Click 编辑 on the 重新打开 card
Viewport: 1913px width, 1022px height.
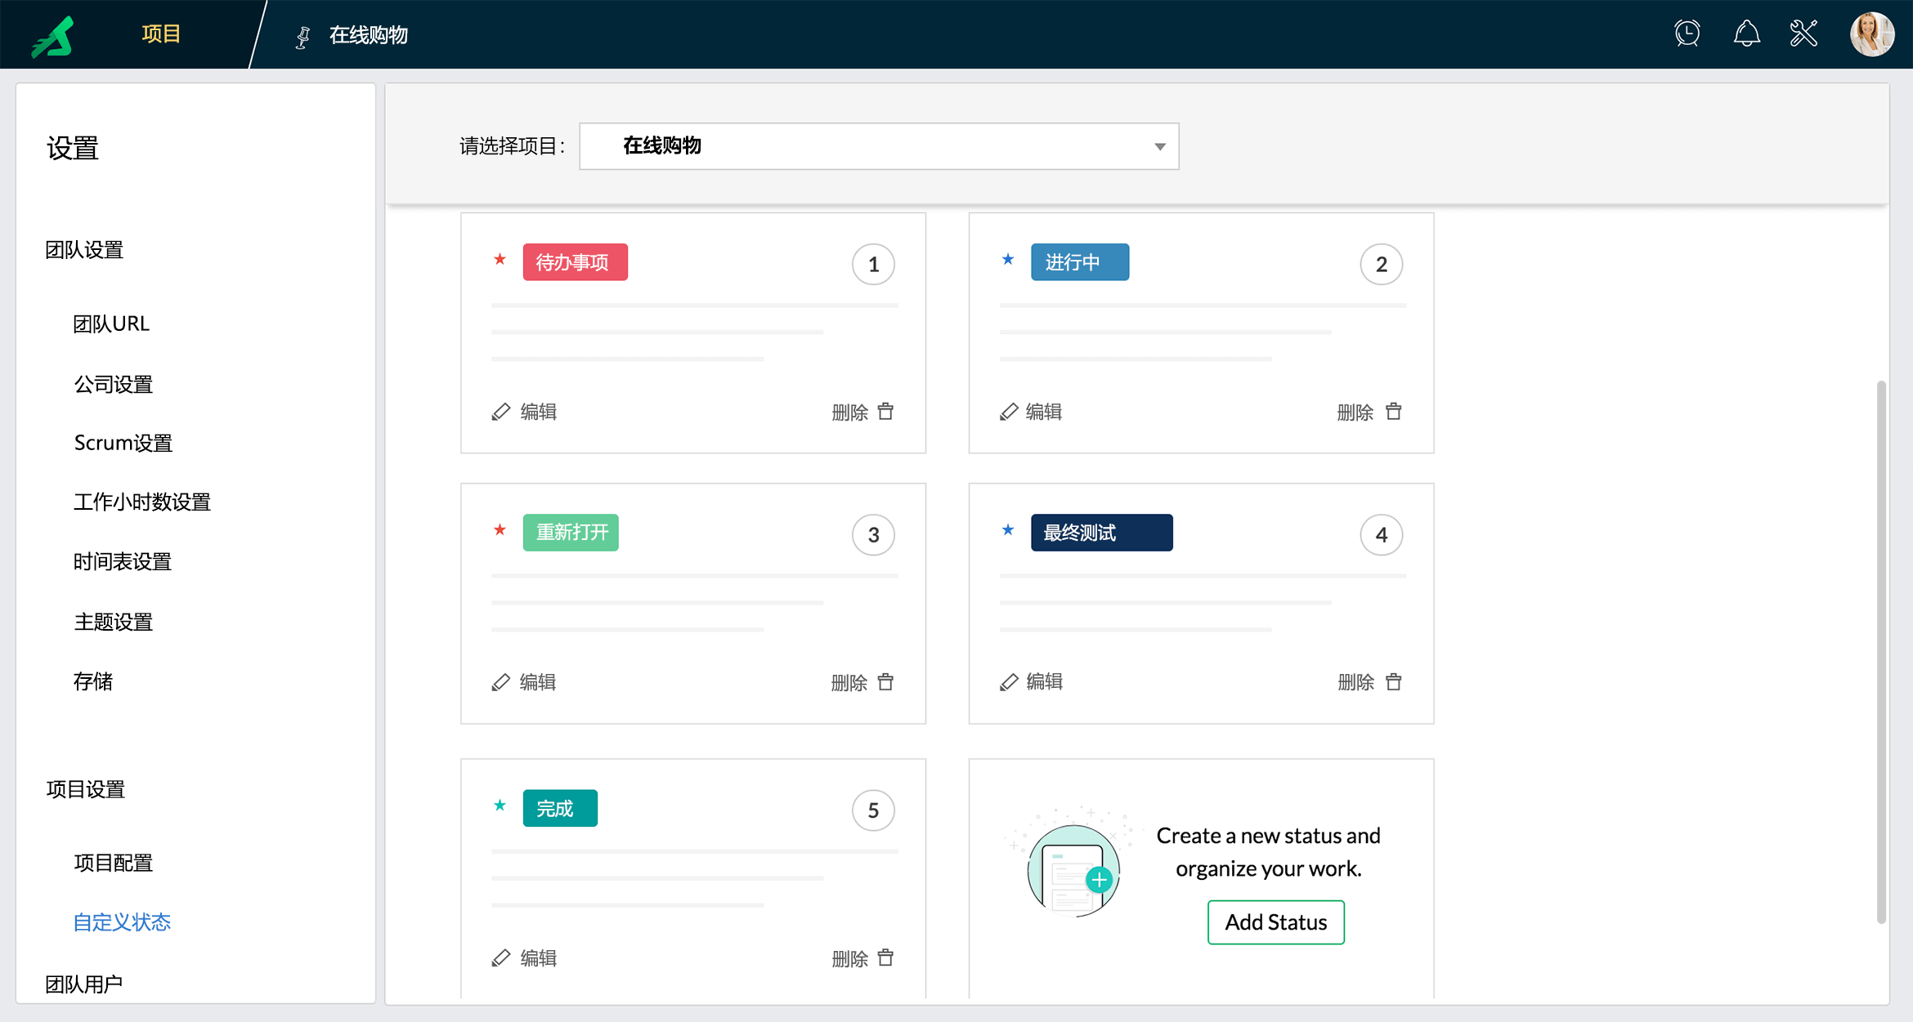(x=537, y=682)
